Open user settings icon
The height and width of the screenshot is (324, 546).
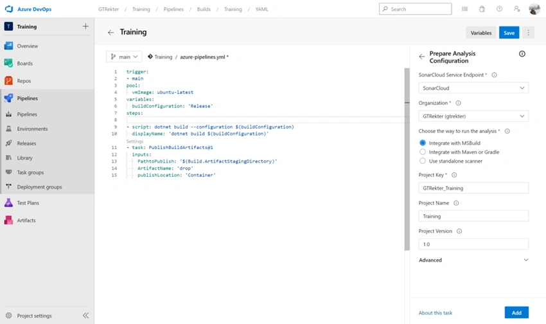[516, 9]
